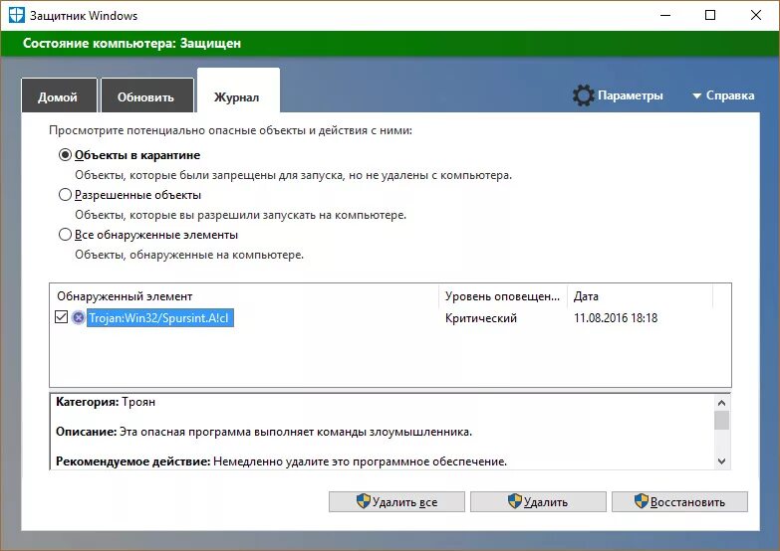Select the Все обнаруженные элементы radio button
The width and height of the screenshot is (780, 551).
point(65,235)
